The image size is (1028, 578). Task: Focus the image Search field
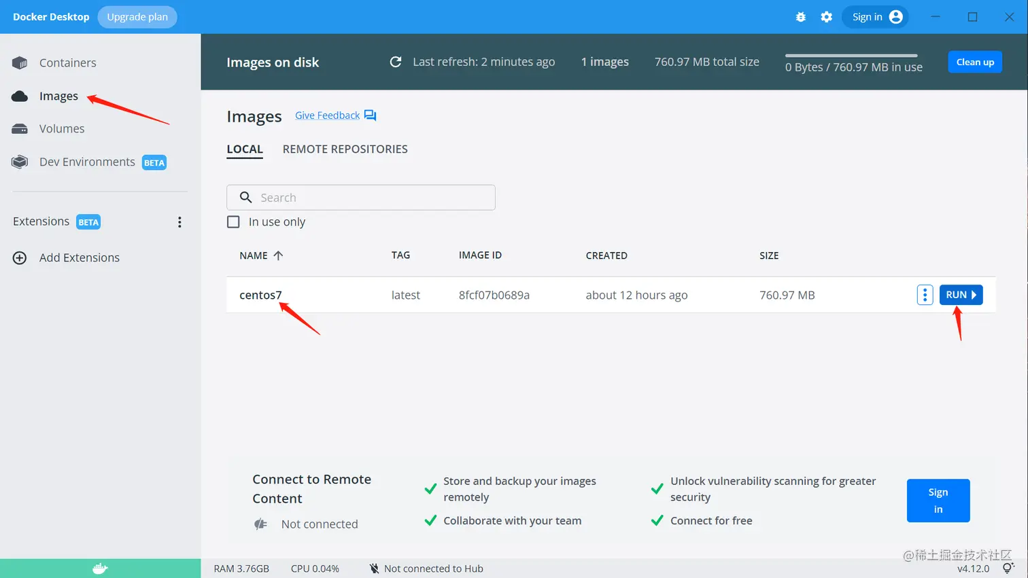(x=361, y=197)
